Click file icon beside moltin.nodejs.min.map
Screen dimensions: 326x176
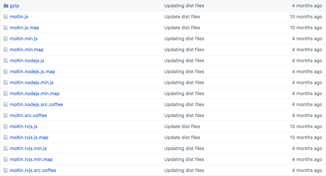[x=6, y=93]
